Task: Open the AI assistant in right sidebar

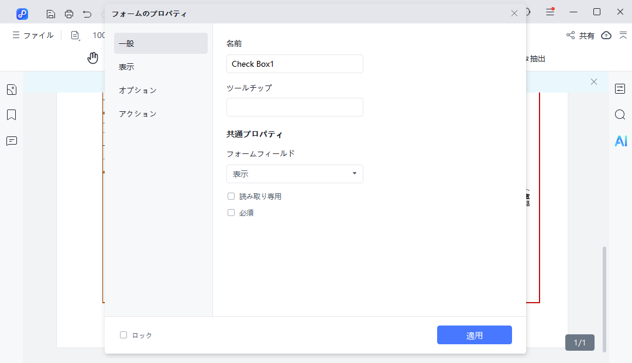Action: pos(620,141)
